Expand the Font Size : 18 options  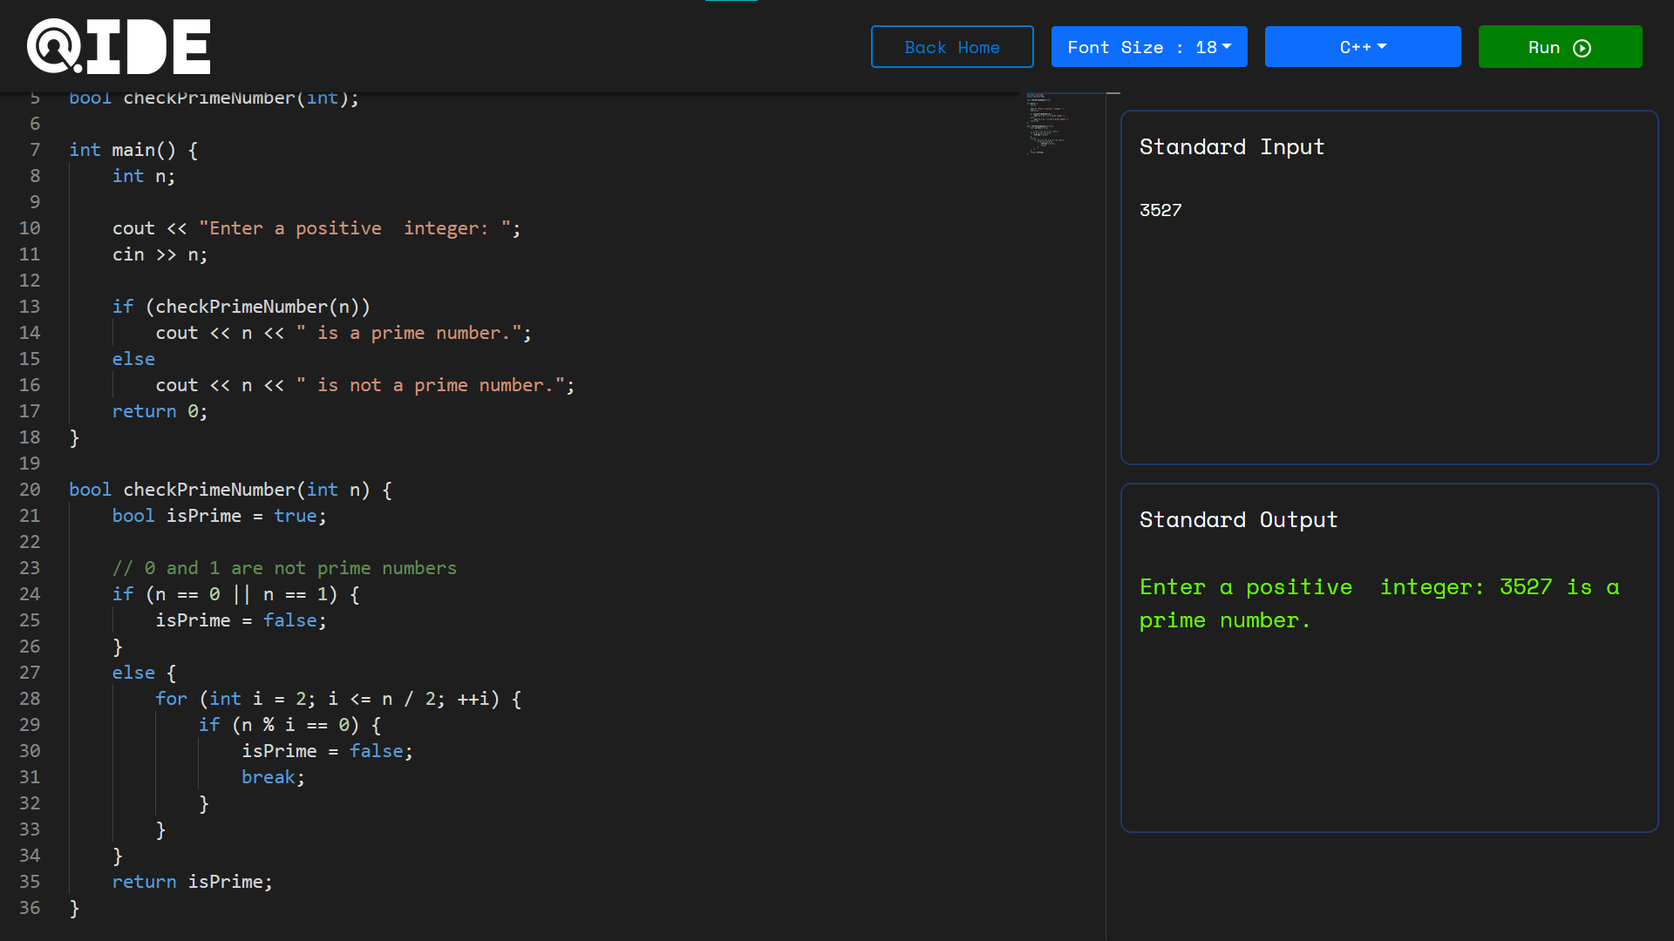pyautogui.click(x=1149, y=47)
